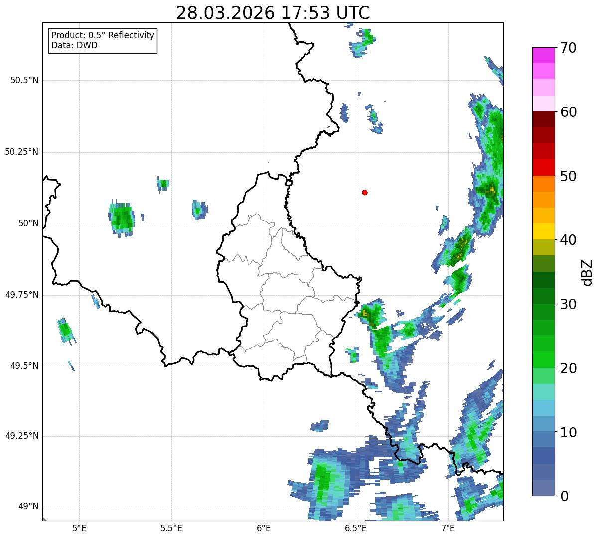
Task: Click the title '28.03.2026 17:53 UTC'
Action: pos(273,13)
